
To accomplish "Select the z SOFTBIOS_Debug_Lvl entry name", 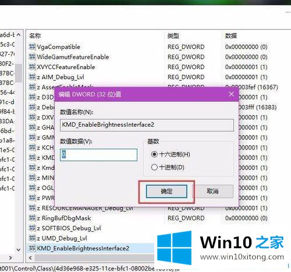I will pyautogui.click(x=69, y=228).
